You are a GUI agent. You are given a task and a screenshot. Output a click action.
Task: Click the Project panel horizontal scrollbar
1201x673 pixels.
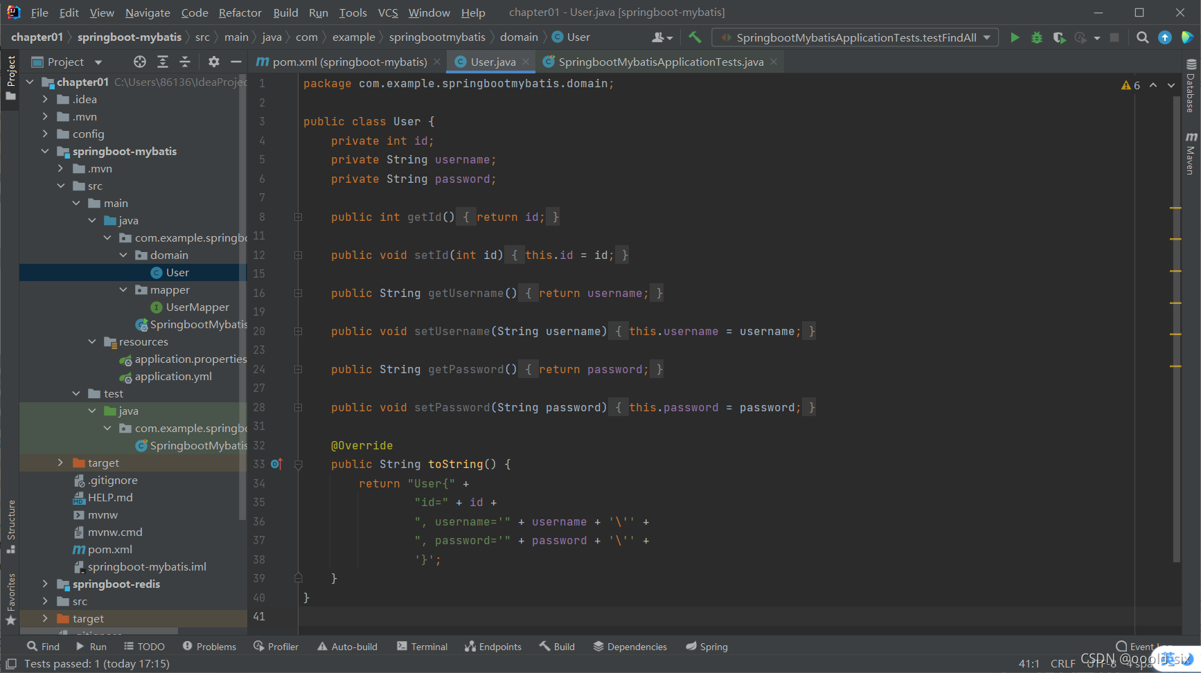99,631
